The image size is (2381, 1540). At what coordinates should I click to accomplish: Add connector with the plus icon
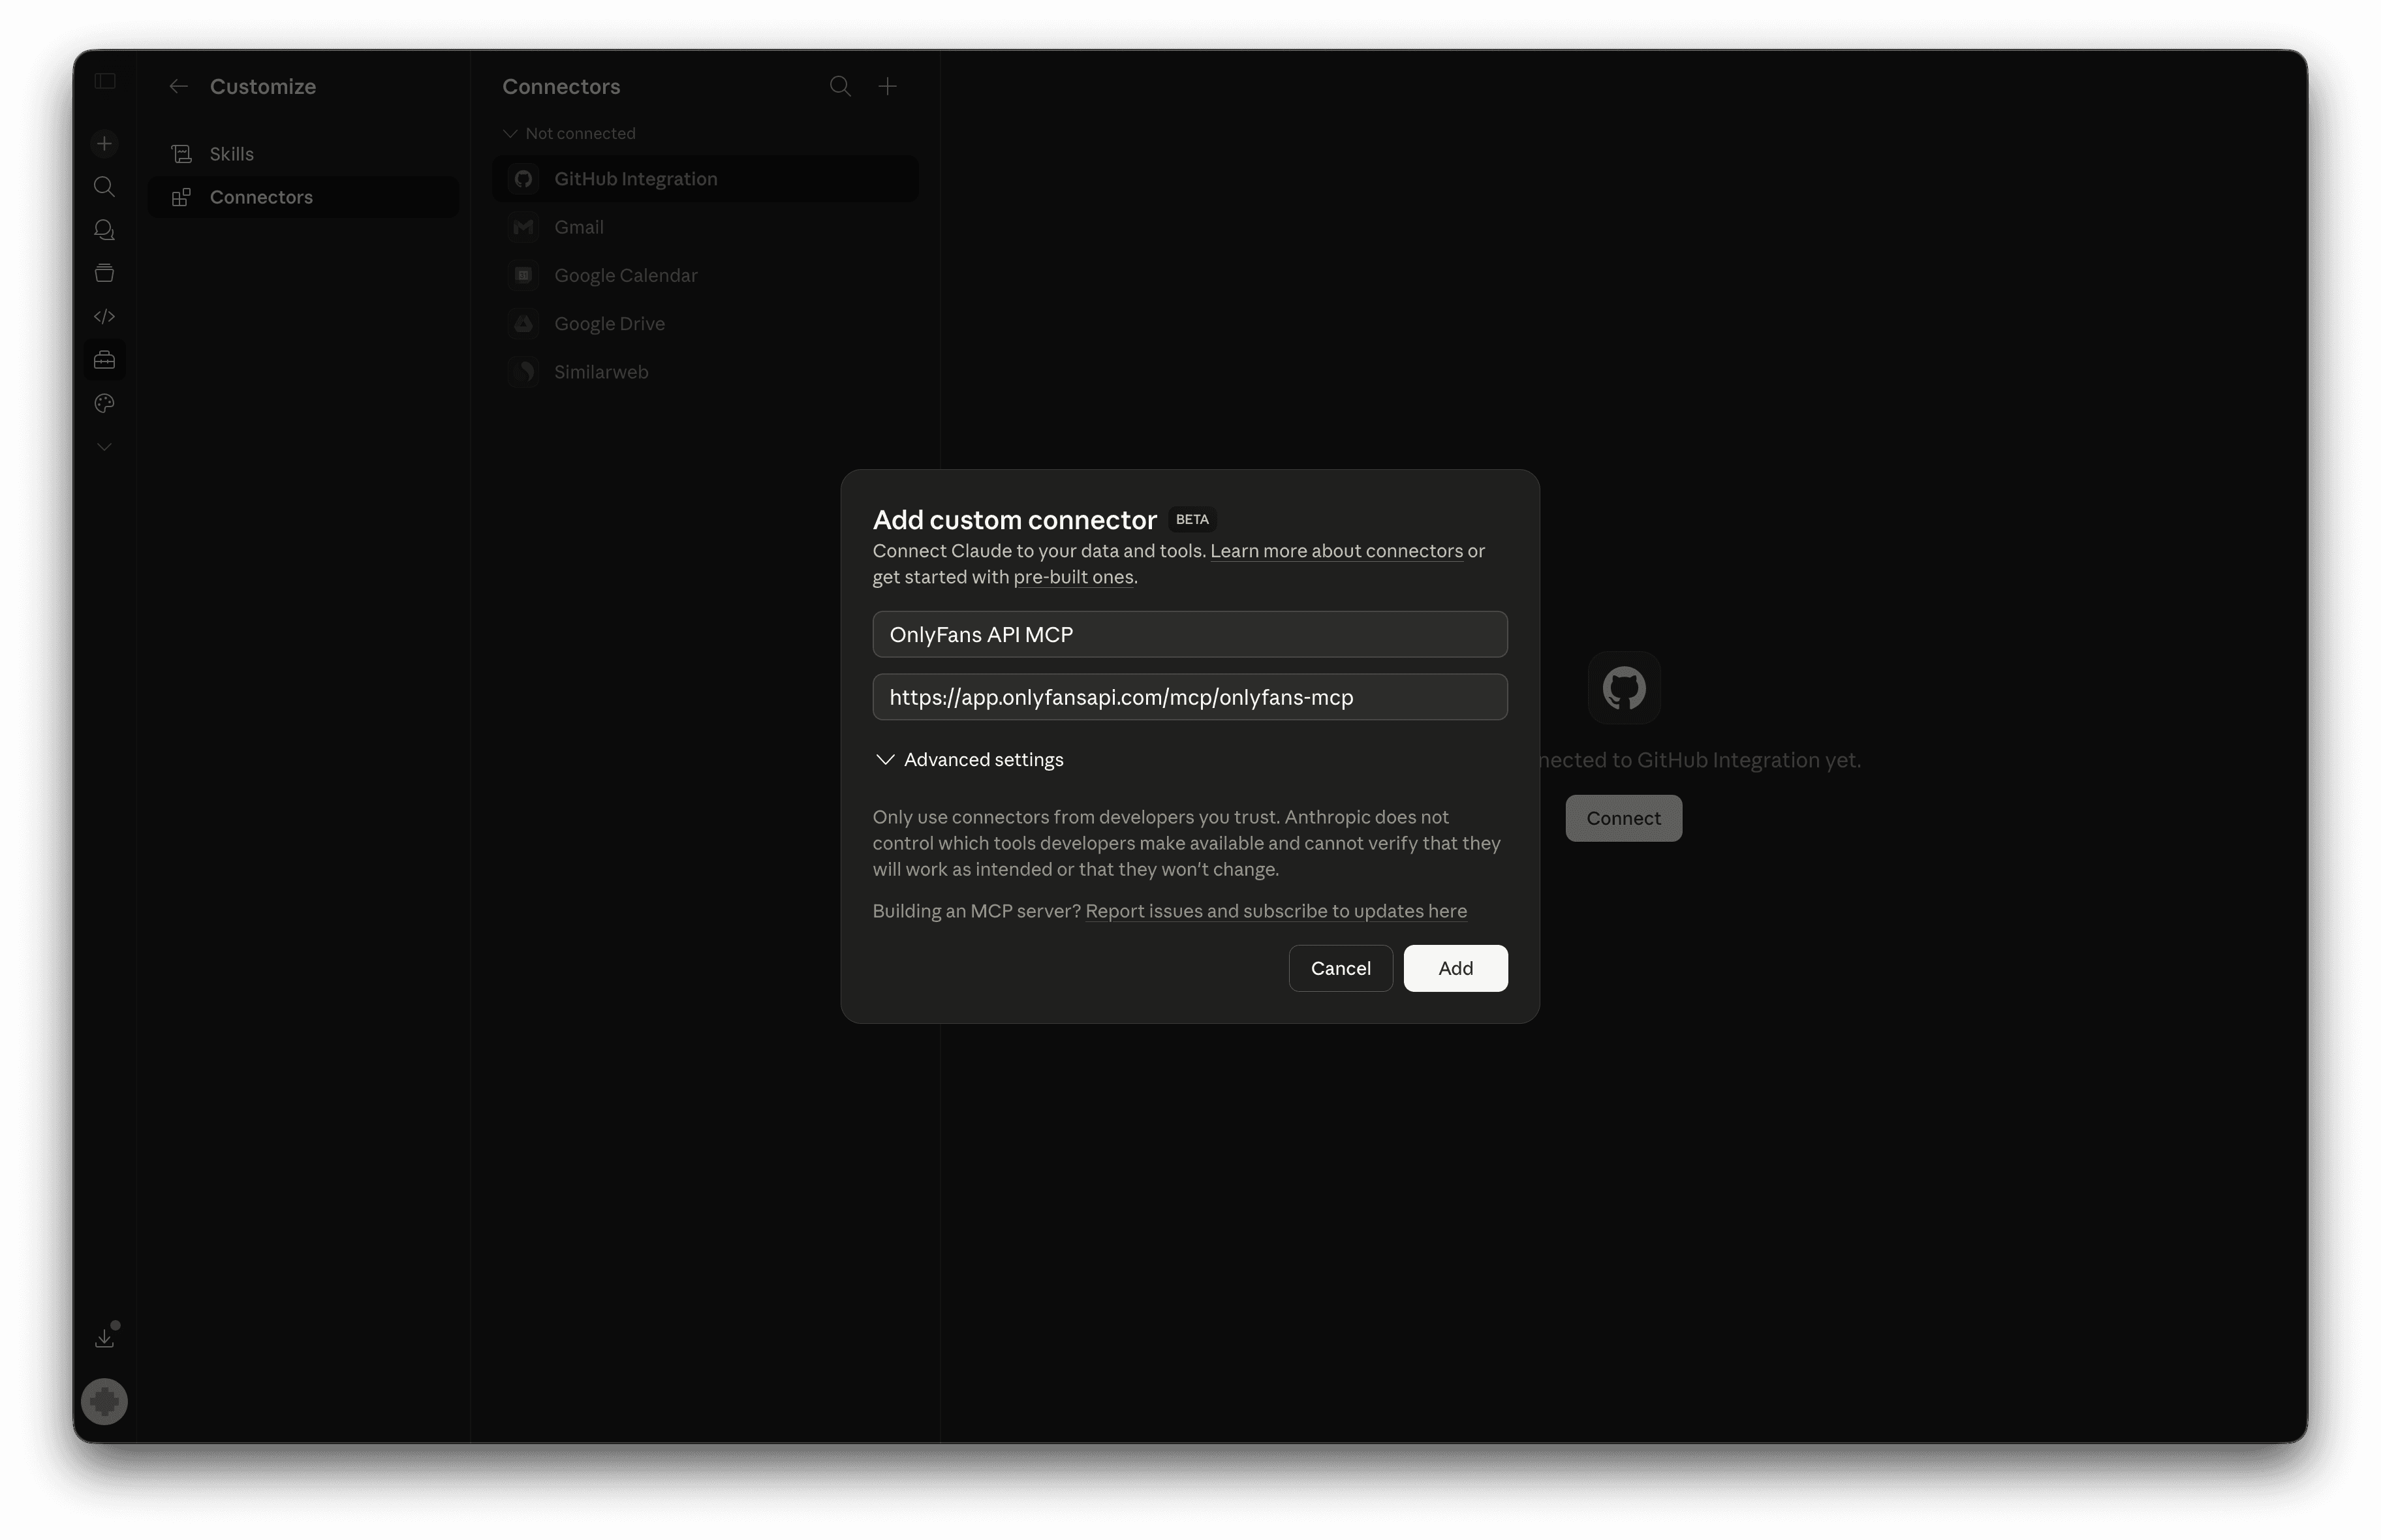[x=888, y=87]
